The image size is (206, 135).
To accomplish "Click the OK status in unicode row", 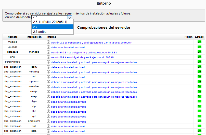I will coord(199,47).
